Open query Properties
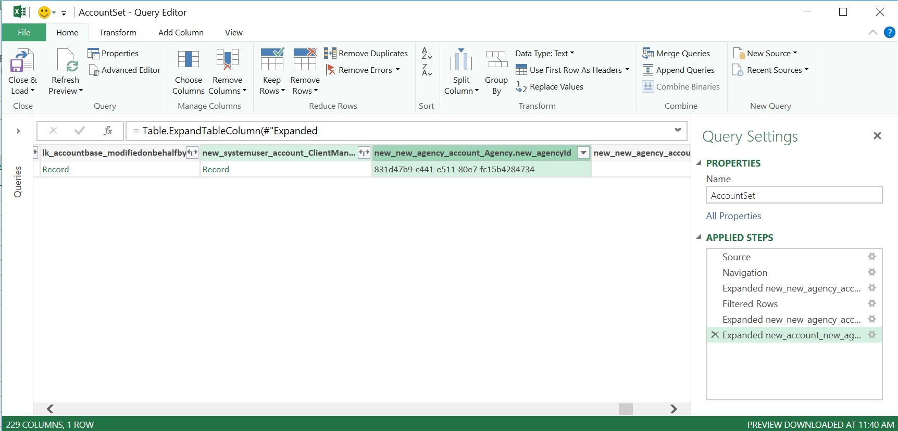898x431 pixels. [113, 53]
